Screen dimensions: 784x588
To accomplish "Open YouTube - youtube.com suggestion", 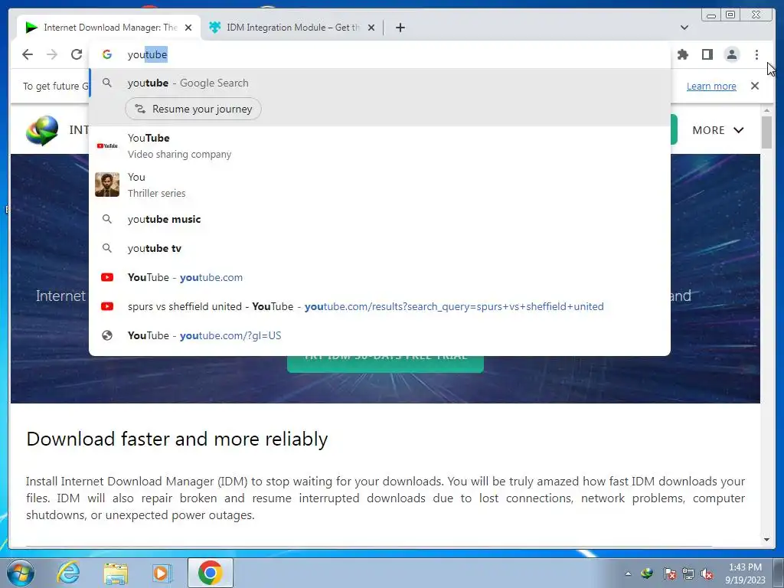I will click(380, 277).
